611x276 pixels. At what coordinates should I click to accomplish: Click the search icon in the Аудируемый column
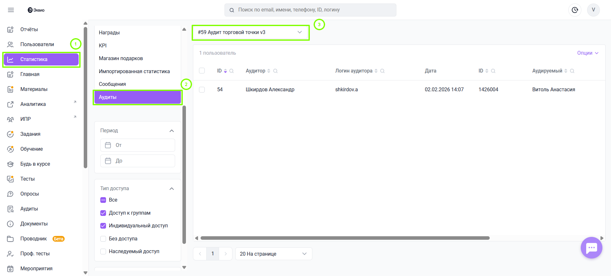pos(572,71)
